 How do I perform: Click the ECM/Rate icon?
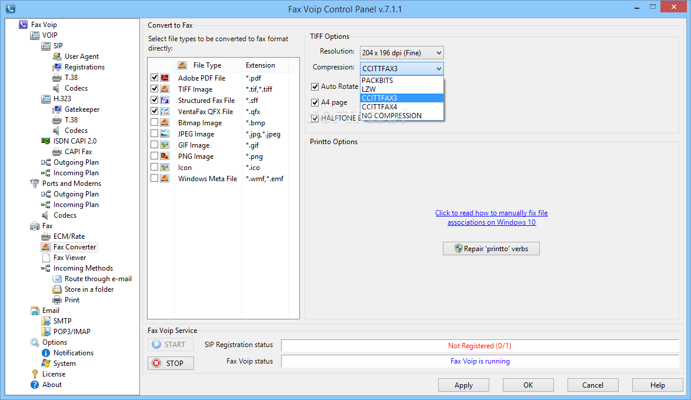tap(45, 236)
